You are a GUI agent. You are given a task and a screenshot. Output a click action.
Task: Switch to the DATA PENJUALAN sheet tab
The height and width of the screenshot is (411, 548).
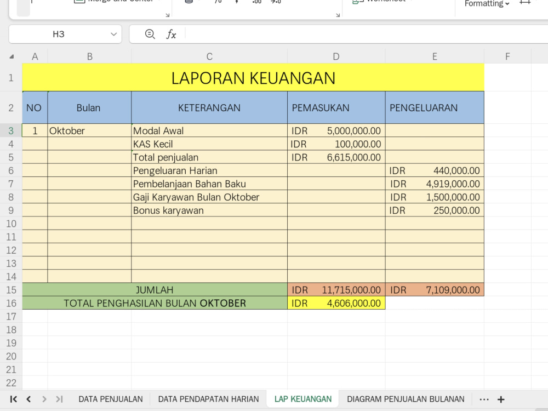(111, 399)
